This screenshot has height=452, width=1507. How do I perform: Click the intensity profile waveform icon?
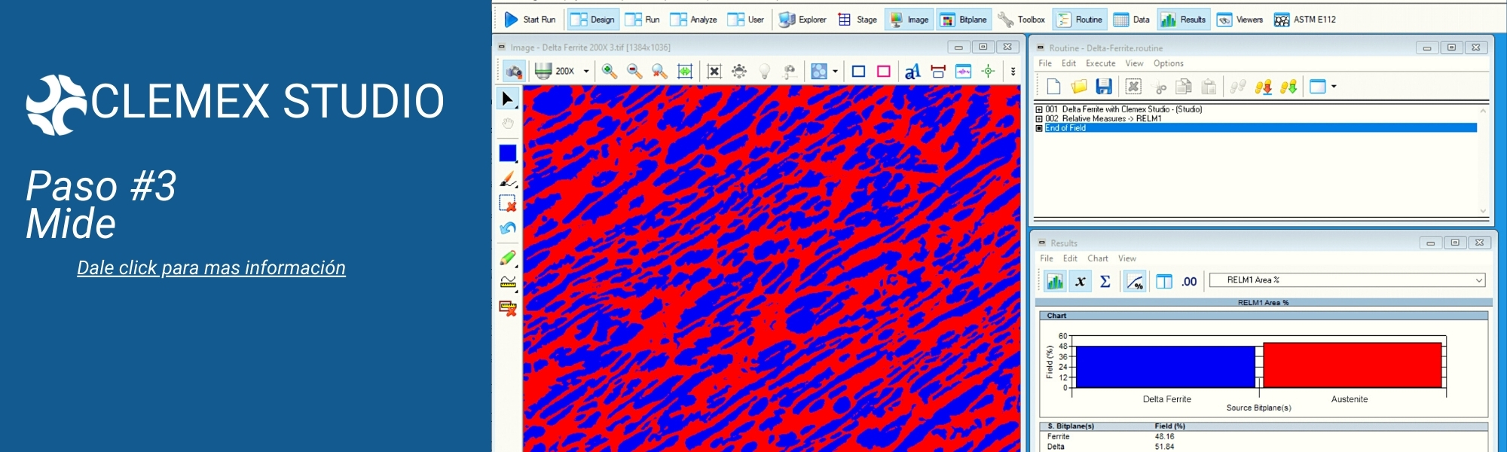tap(963, 72)
